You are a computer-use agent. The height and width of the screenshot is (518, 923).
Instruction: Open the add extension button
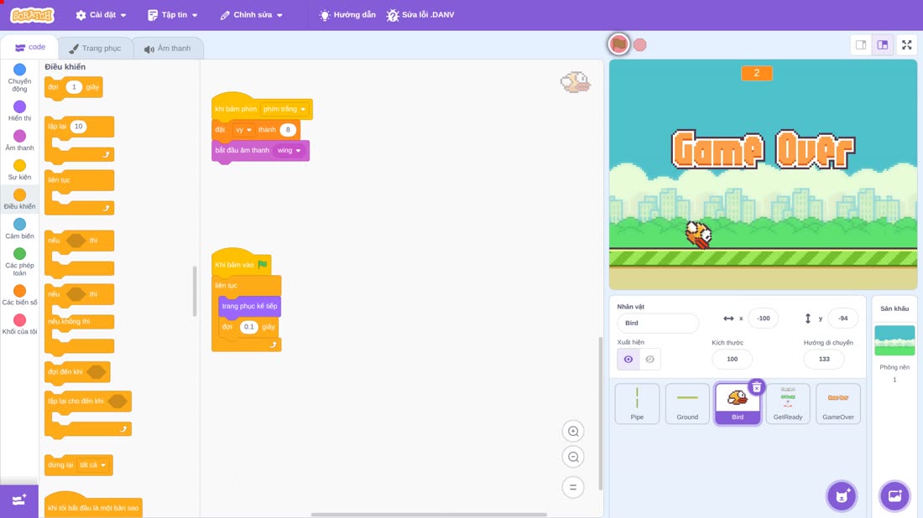coord(18,500)
